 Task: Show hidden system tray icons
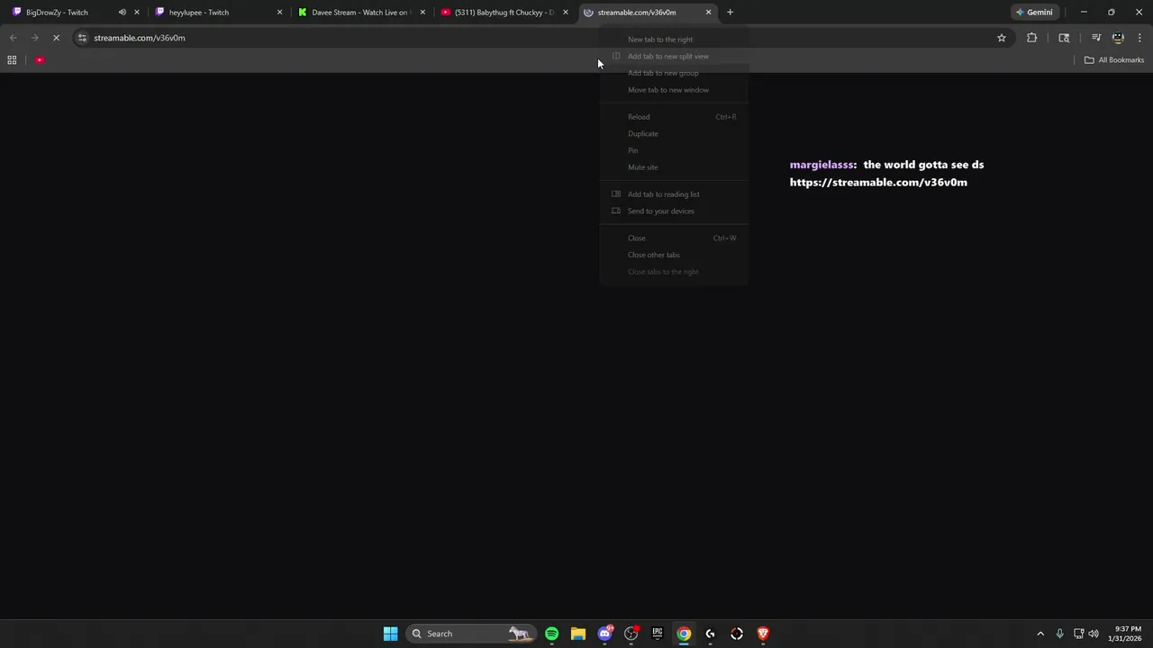click(x=1040, y=634)
